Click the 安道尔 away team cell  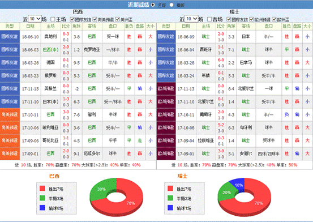coord(246,153)
